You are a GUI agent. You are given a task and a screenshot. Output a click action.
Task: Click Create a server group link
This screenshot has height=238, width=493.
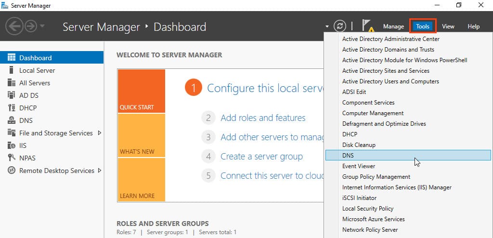261,157
